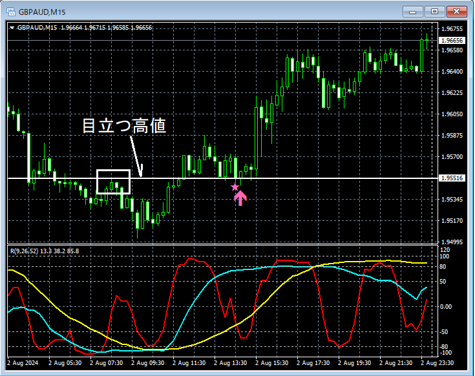This screenshot has height=376, width=475.
Task: Click the 1.95345 price scale label
Action: click(x=452, y=200)
